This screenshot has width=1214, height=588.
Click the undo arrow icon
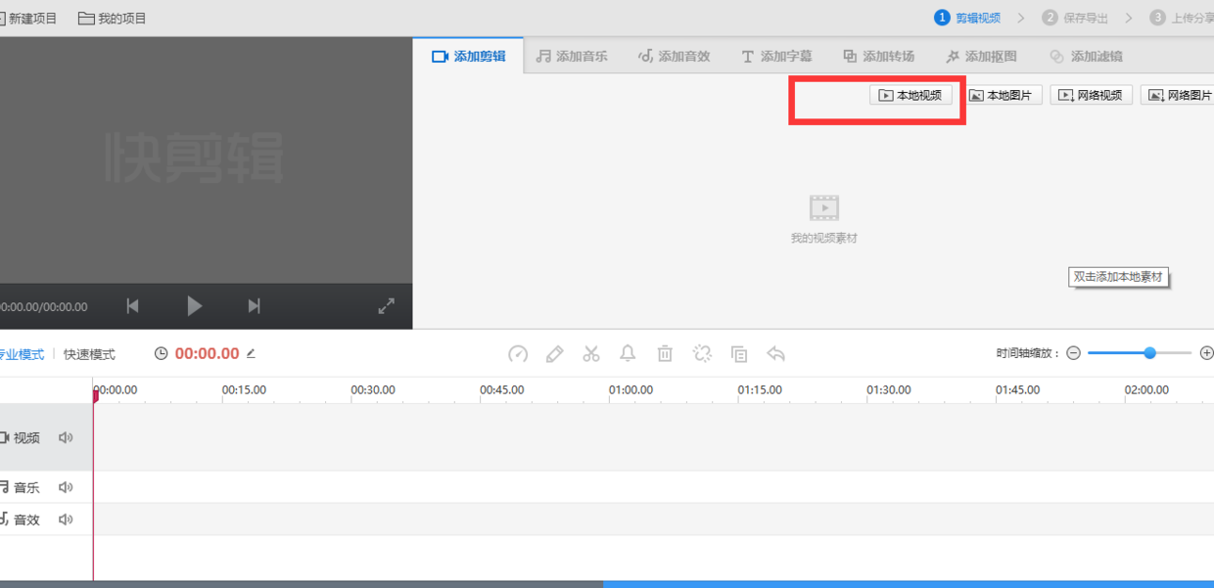point(776,354)
